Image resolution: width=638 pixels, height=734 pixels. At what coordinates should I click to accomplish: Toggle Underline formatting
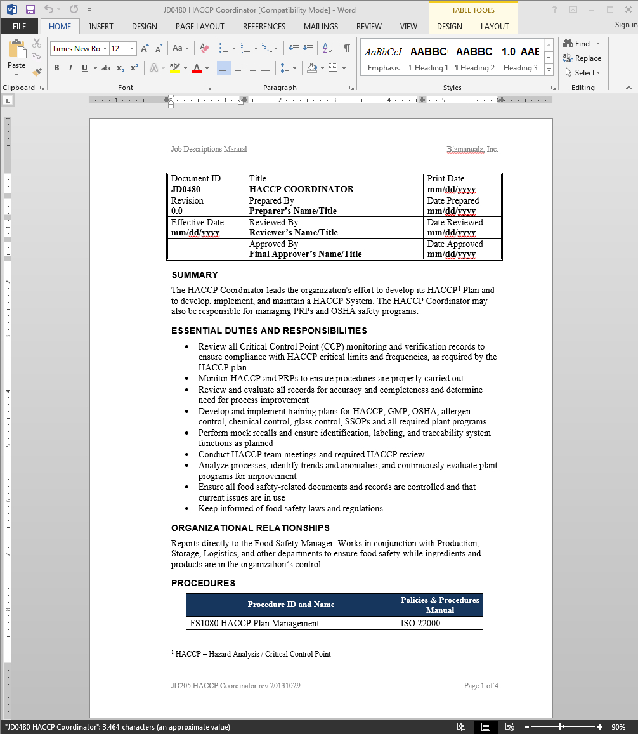point(84,69)
